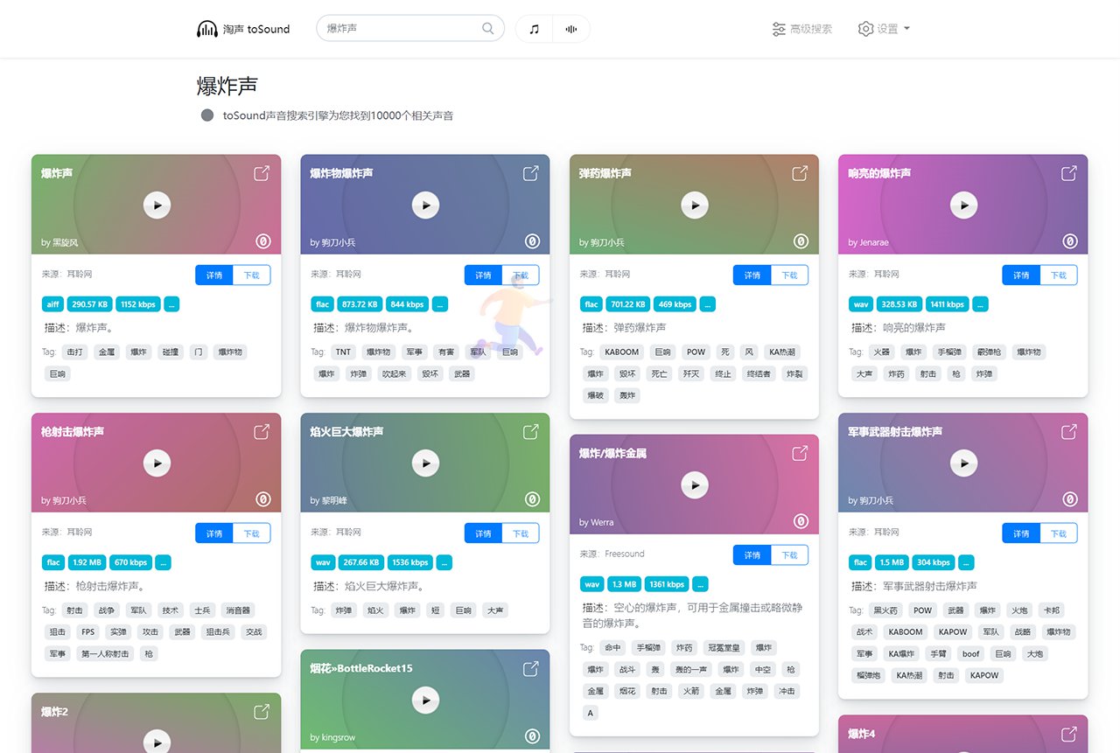
Task: Click the search magnifier icon
Action: tap(488, 29)
